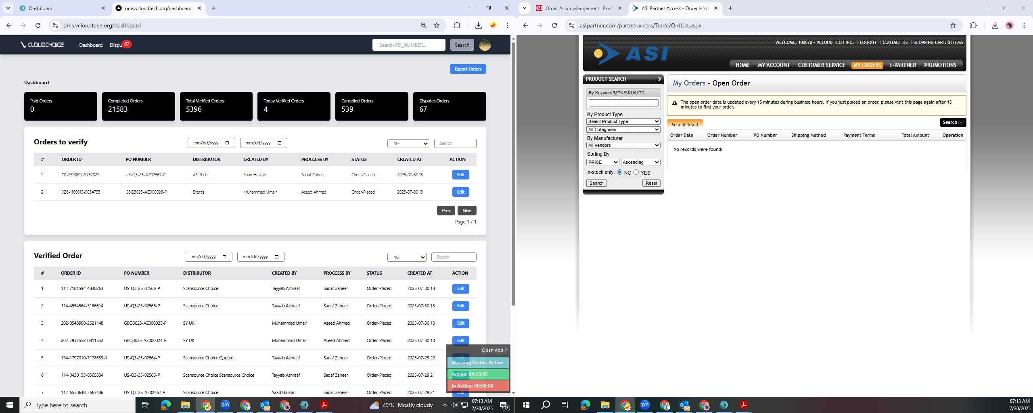1033x413 pixels.
Task: Open notification center showing 17 notifications
Action: (504, 405)
